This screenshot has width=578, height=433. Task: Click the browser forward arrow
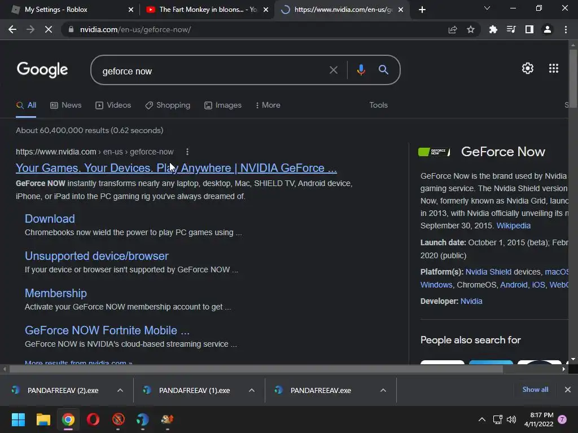[x=30, y=29]
